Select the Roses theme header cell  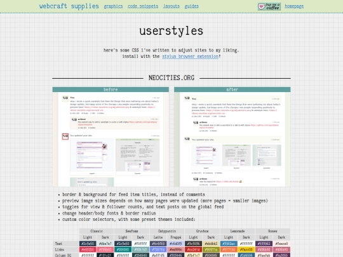tap(272, 231)
